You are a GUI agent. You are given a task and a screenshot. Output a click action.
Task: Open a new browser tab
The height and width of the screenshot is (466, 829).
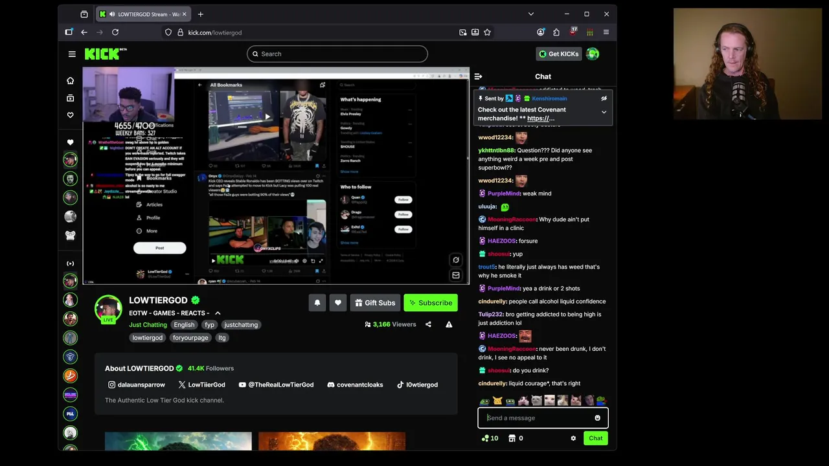coord(201,14)
